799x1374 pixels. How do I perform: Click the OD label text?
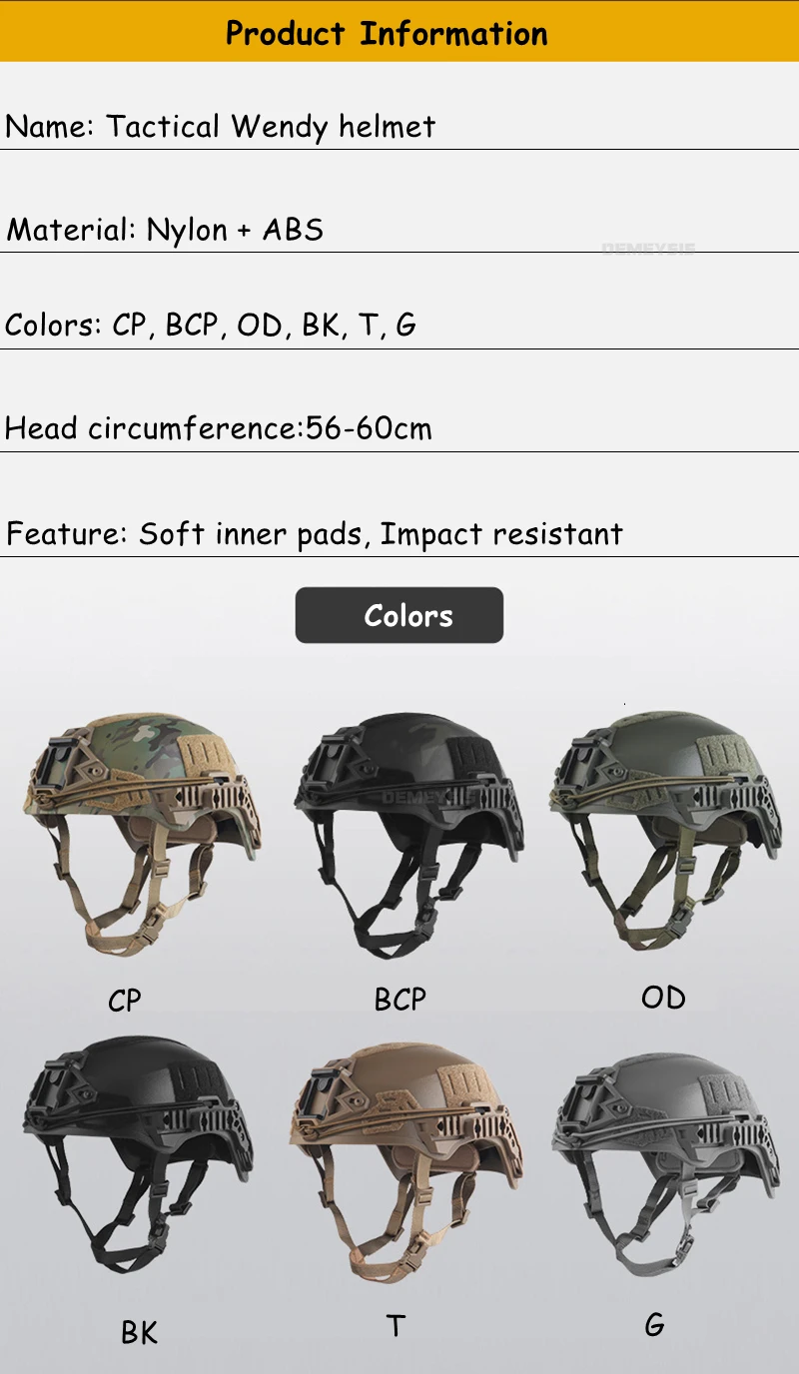(x=663, y=997)
